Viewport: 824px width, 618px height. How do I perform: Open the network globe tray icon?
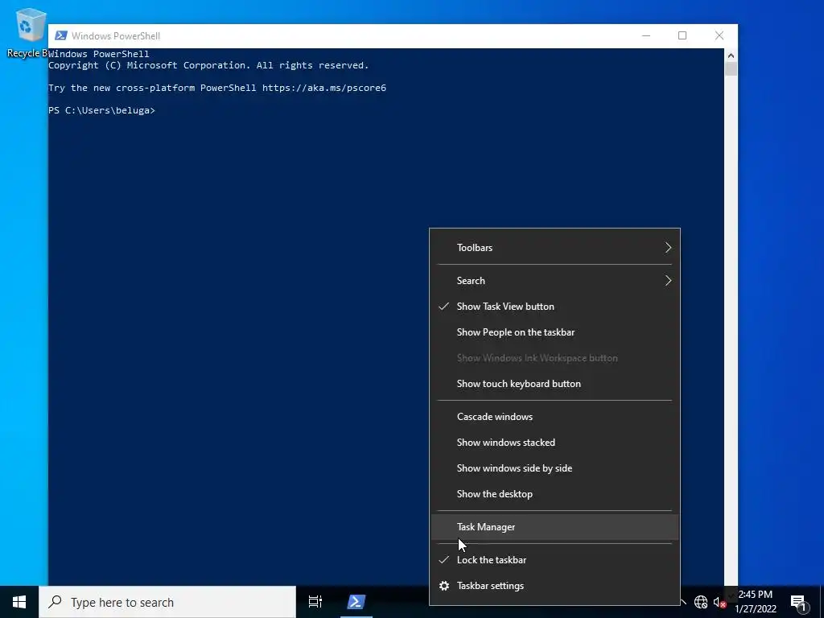tap(701, 602)
